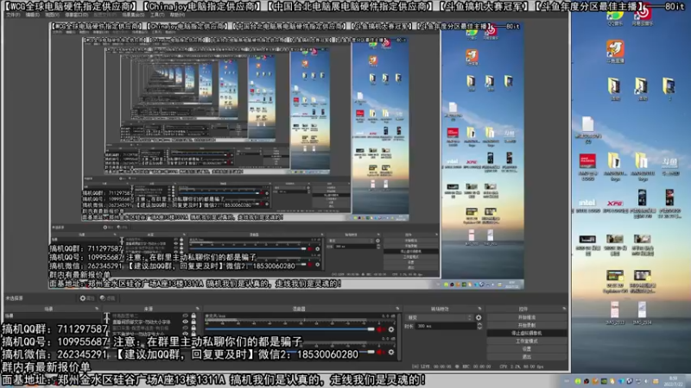The height and width of the screenshot is (388, 691).
Task: Pop out the 转场特效 dock panel
Action: (x=480, y=309)
